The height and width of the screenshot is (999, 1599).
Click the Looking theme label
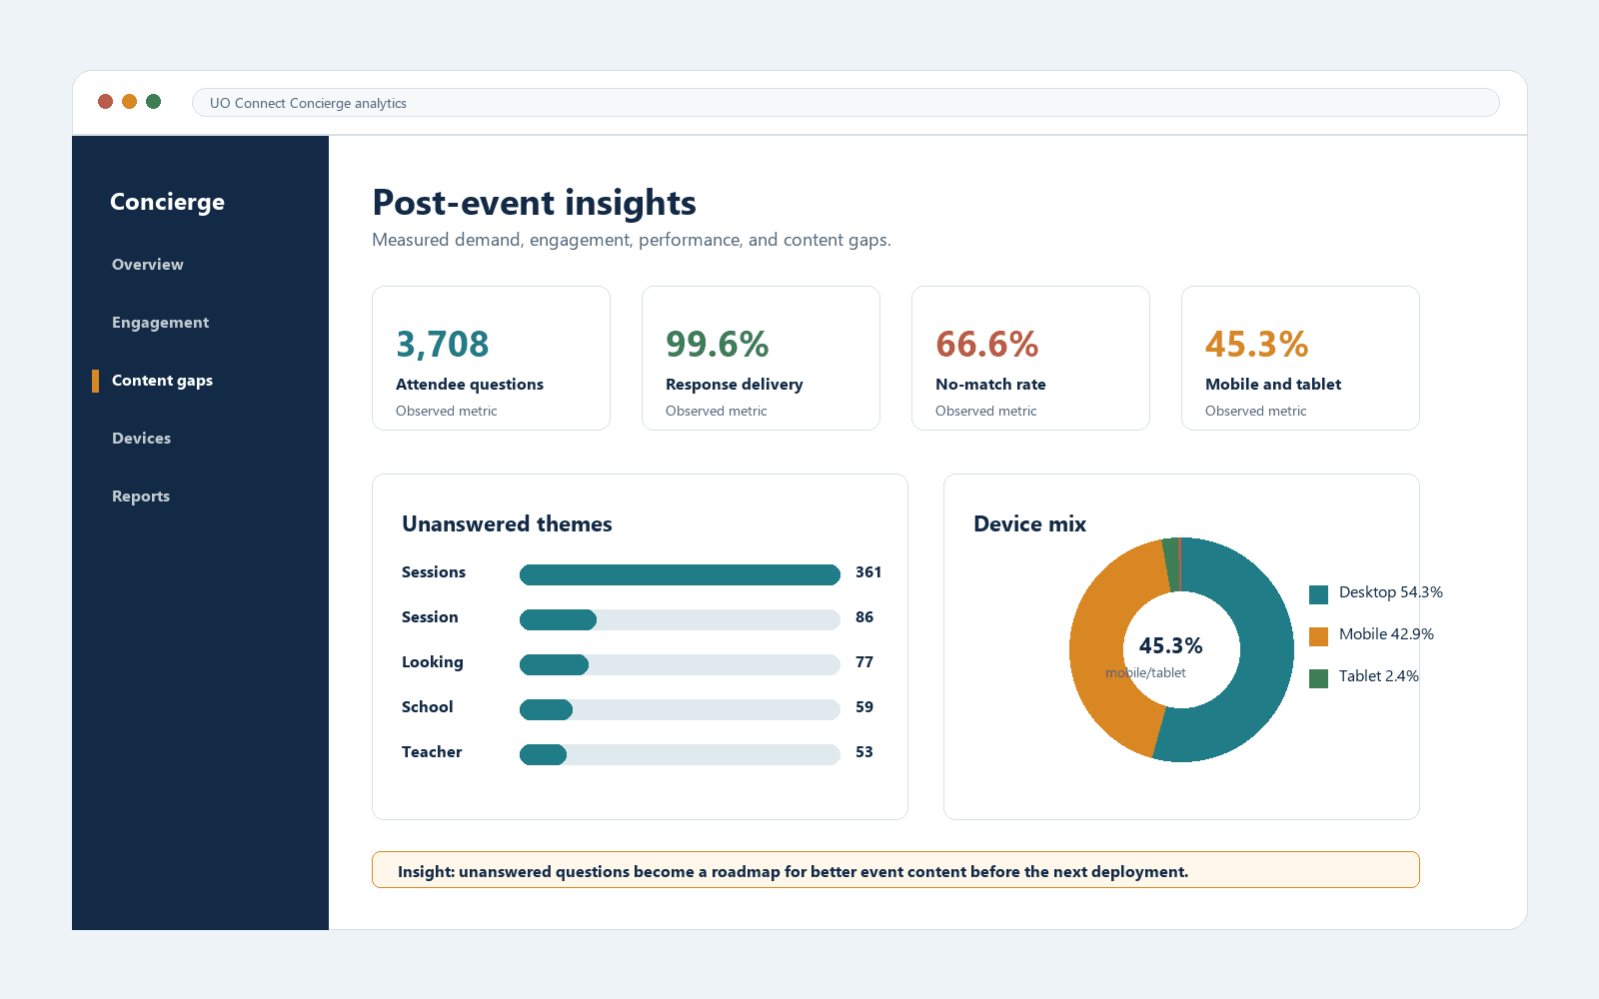(433, 662)
